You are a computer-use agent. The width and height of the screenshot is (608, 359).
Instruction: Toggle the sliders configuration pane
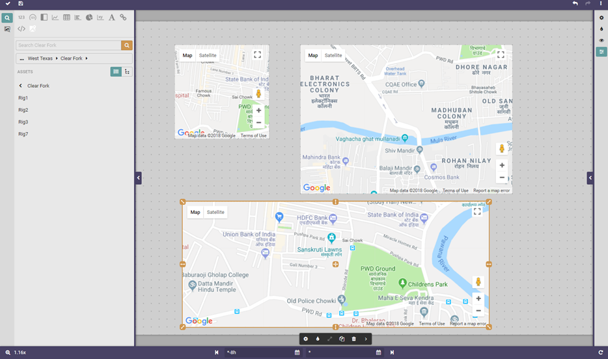[x=601, y=51]
